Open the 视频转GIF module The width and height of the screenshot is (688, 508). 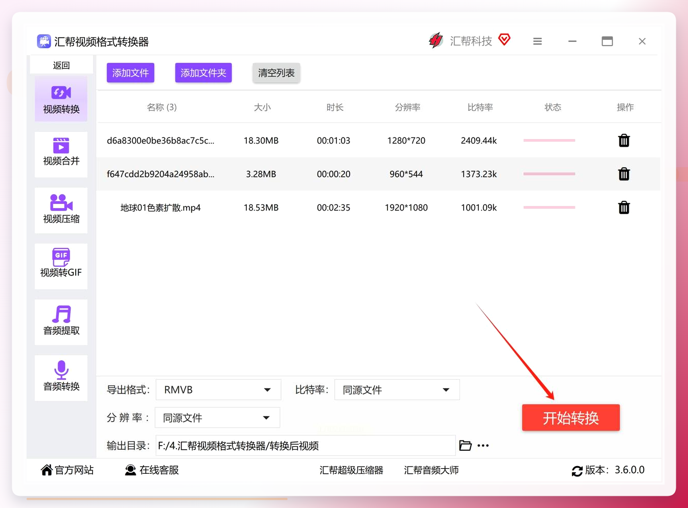tap(61, 266)
